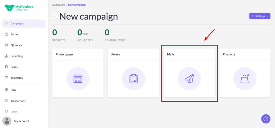Select Campaigns in the sidebar

coord(17,23)
